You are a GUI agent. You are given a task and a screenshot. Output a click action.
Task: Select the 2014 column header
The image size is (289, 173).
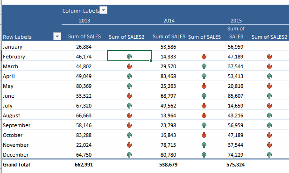coord(169,21)
